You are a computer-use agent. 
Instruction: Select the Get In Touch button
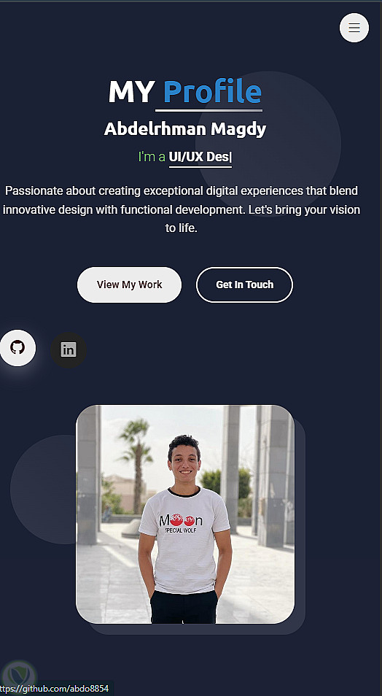pos(244,285)
